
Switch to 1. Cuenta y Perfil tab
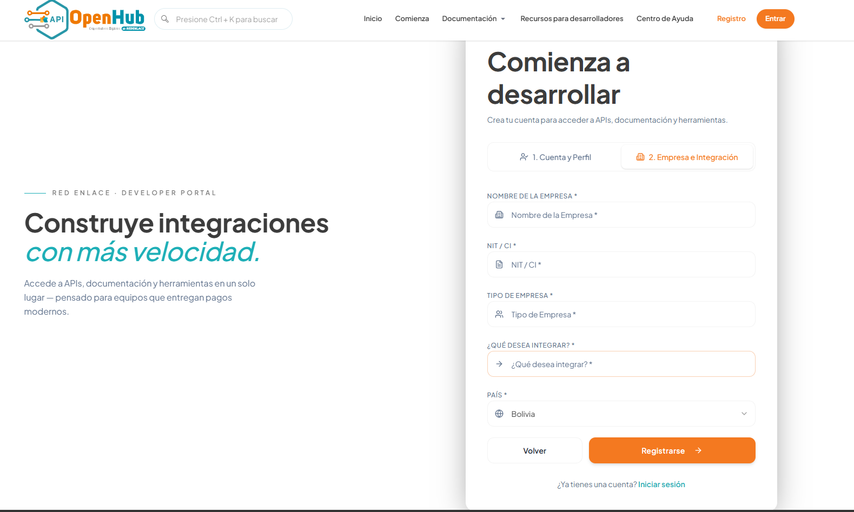555,157
